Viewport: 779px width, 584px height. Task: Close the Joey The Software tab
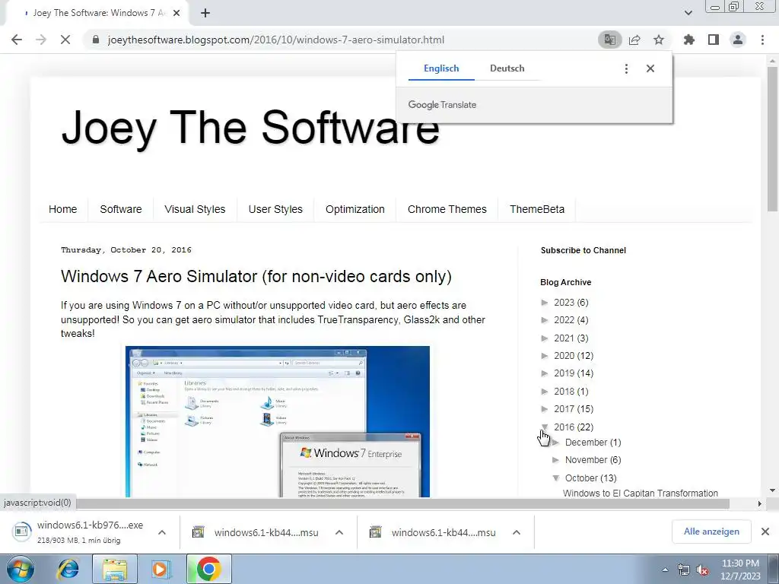click(176, 13)
